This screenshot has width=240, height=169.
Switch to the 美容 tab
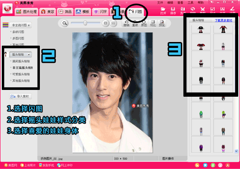coord(48,12)
